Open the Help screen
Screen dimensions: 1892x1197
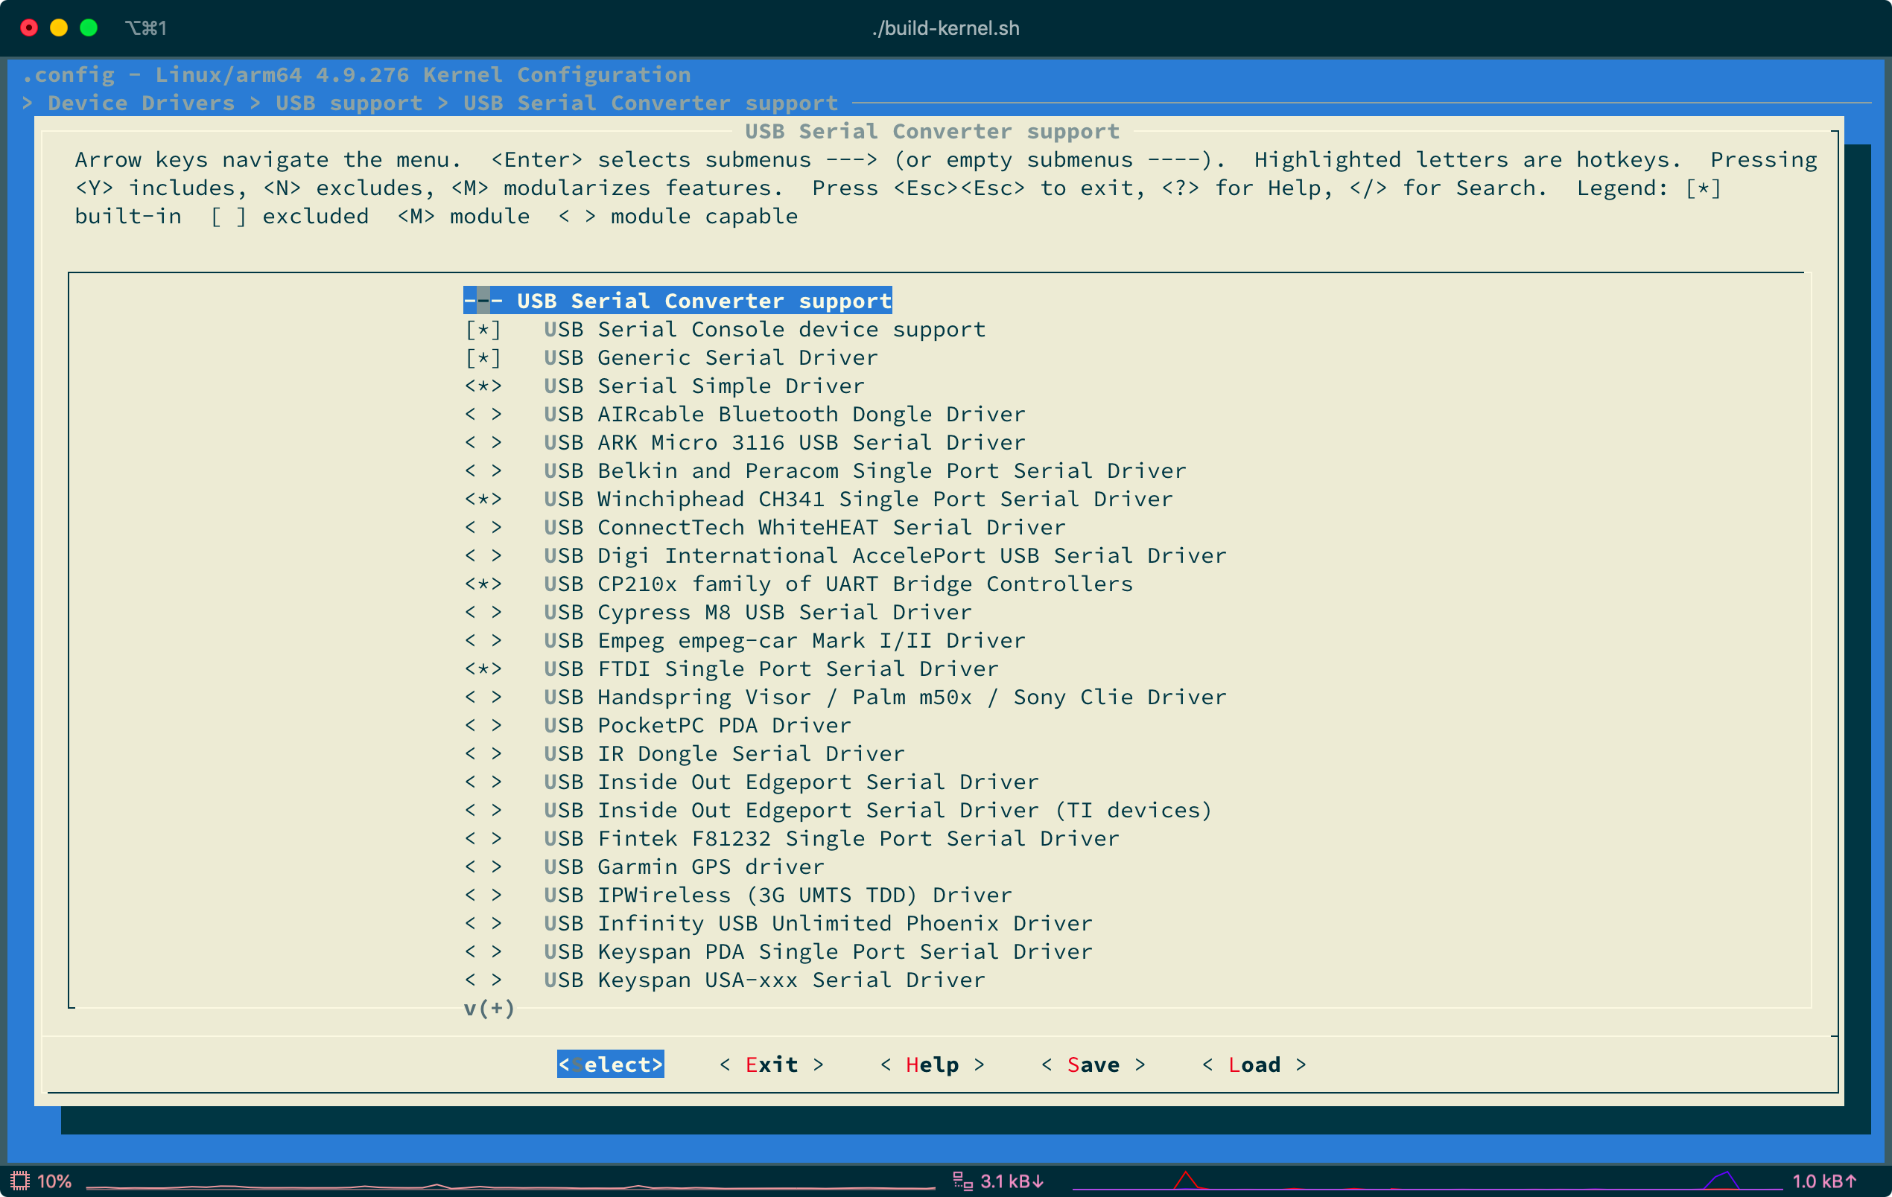(932, 1064)
